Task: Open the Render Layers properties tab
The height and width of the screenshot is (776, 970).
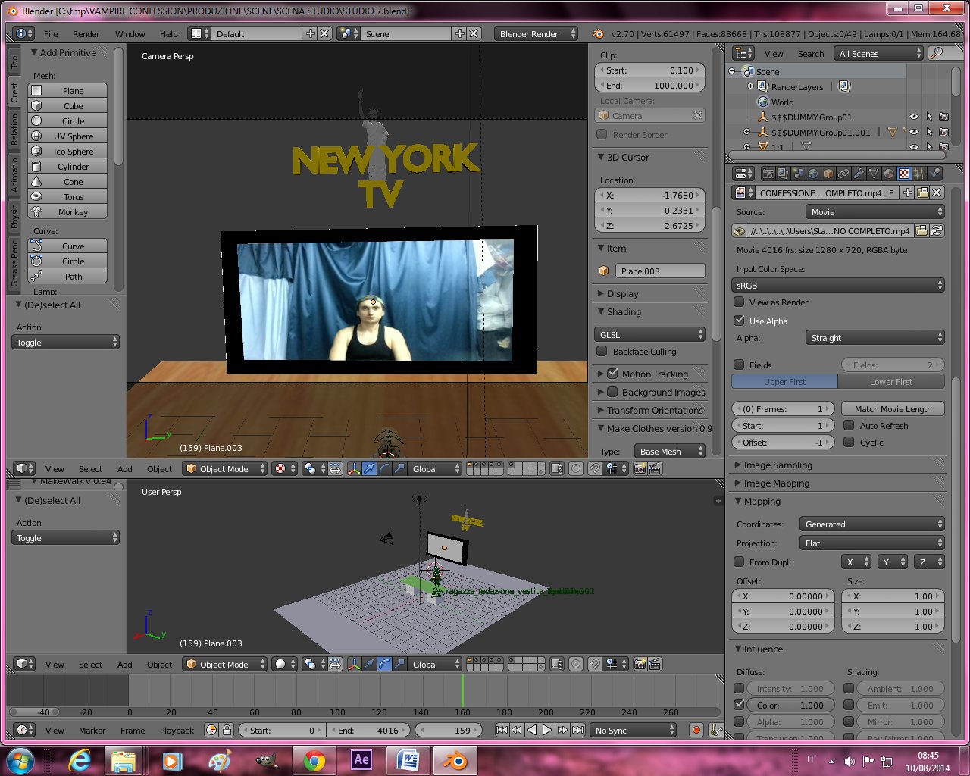Action: [x=783, y=174]
